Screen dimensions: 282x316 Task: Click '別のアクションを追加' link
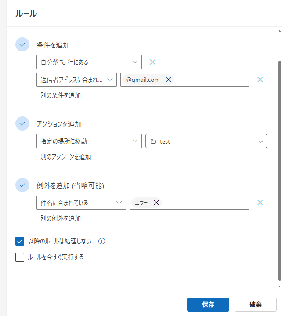point(66,156)
